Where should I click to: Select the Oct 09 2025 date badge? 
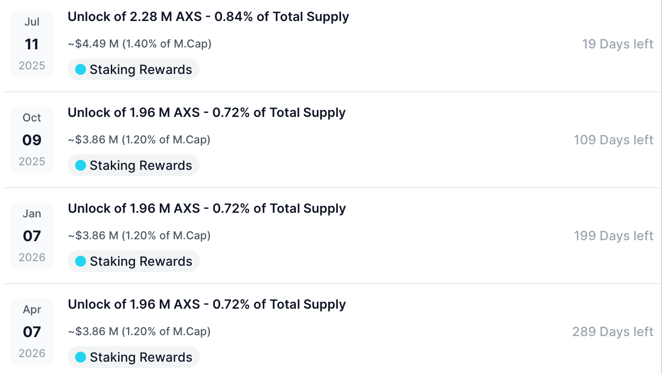(32, 140)
